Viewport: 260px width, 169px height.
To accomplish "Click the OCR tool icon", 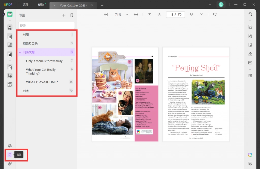I will click(x=250, y=27).
